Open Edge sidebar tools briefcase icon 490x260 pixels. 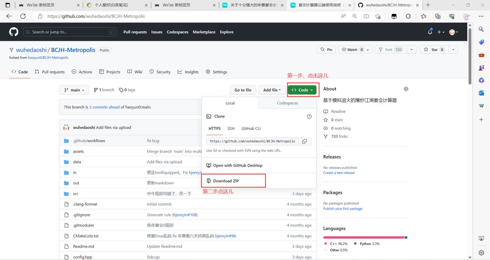point(481,55)
